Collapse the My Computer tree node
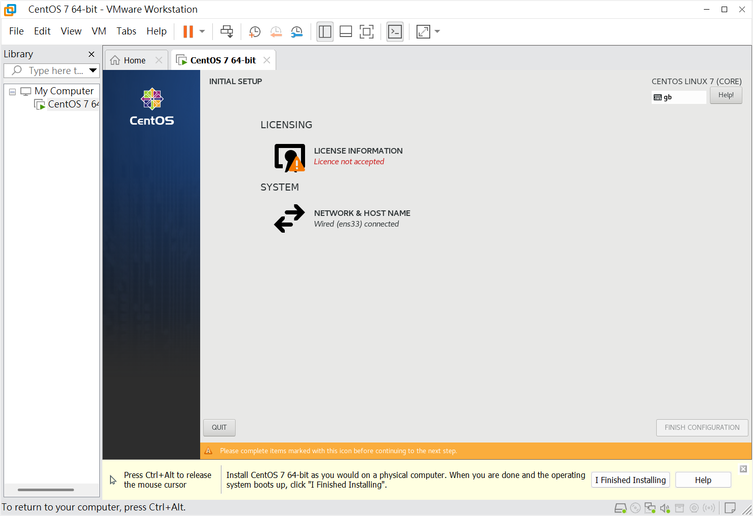753x516 pixels. point(12,92)
